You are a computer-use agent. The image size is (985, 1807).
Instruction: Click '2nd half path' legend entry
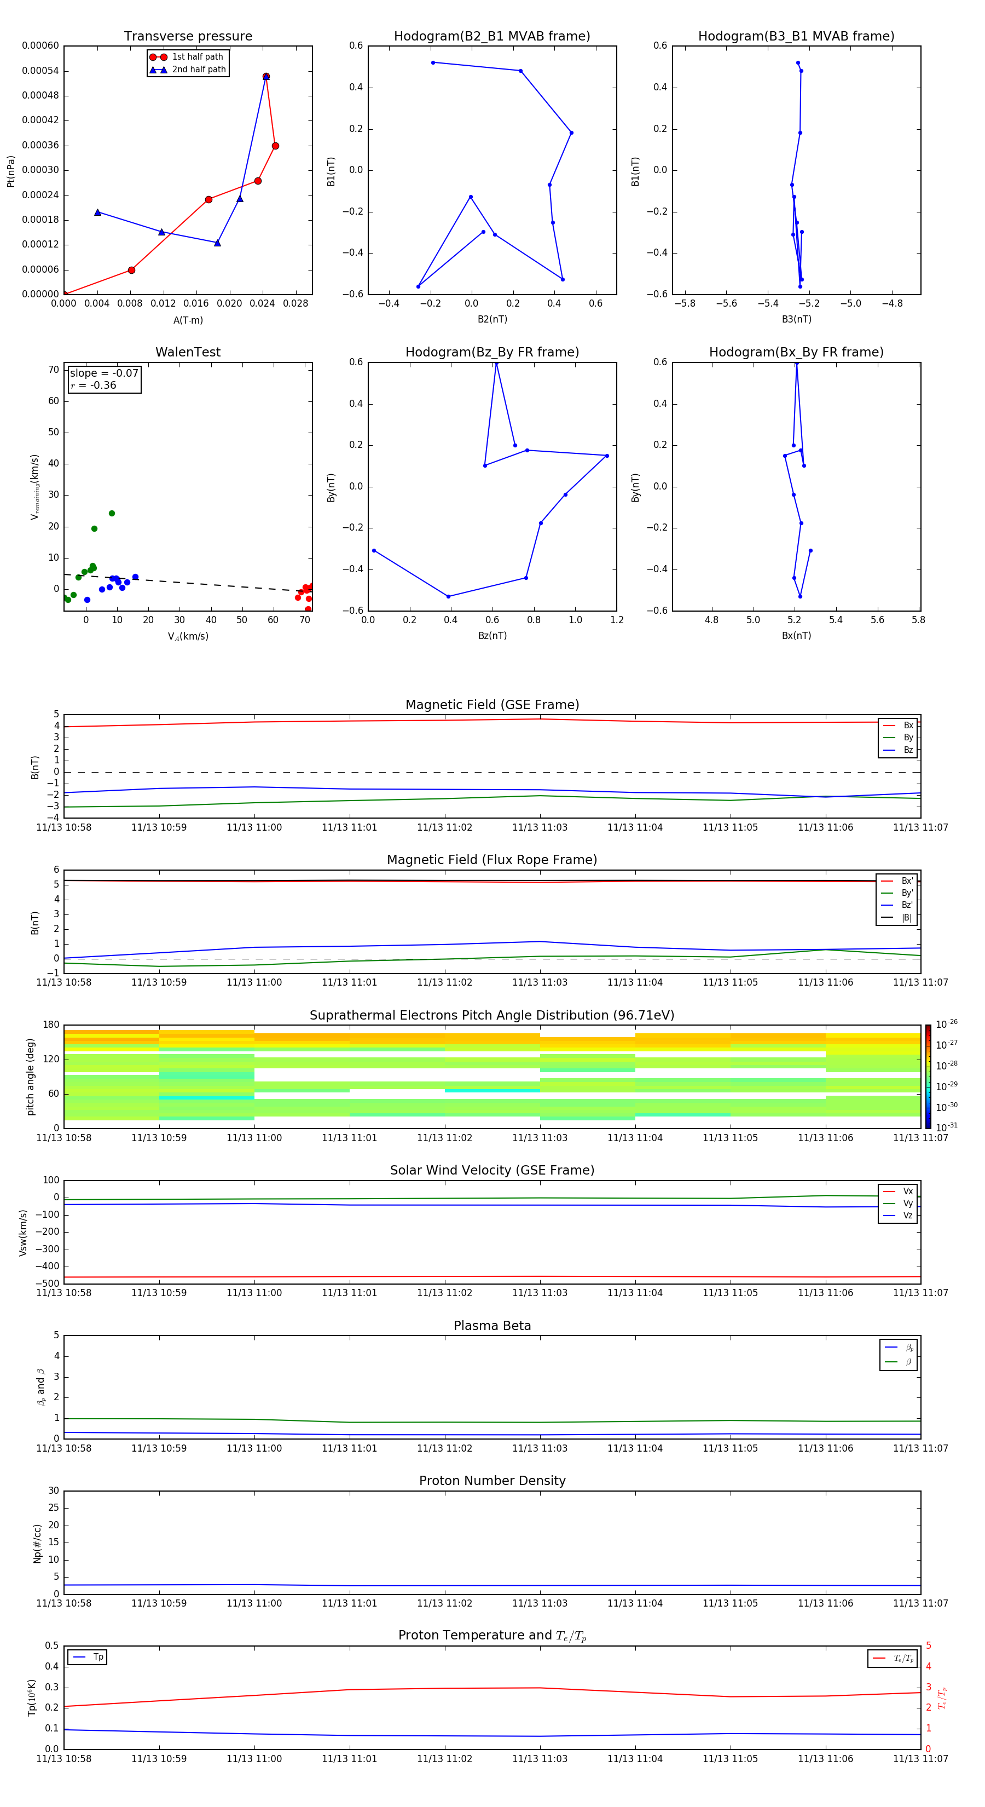pos(187,70)
